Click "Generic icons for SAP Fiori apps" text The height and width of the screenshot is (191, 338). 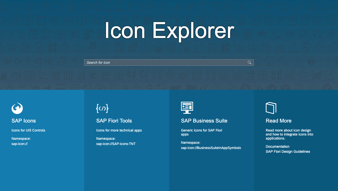[202, 132]
